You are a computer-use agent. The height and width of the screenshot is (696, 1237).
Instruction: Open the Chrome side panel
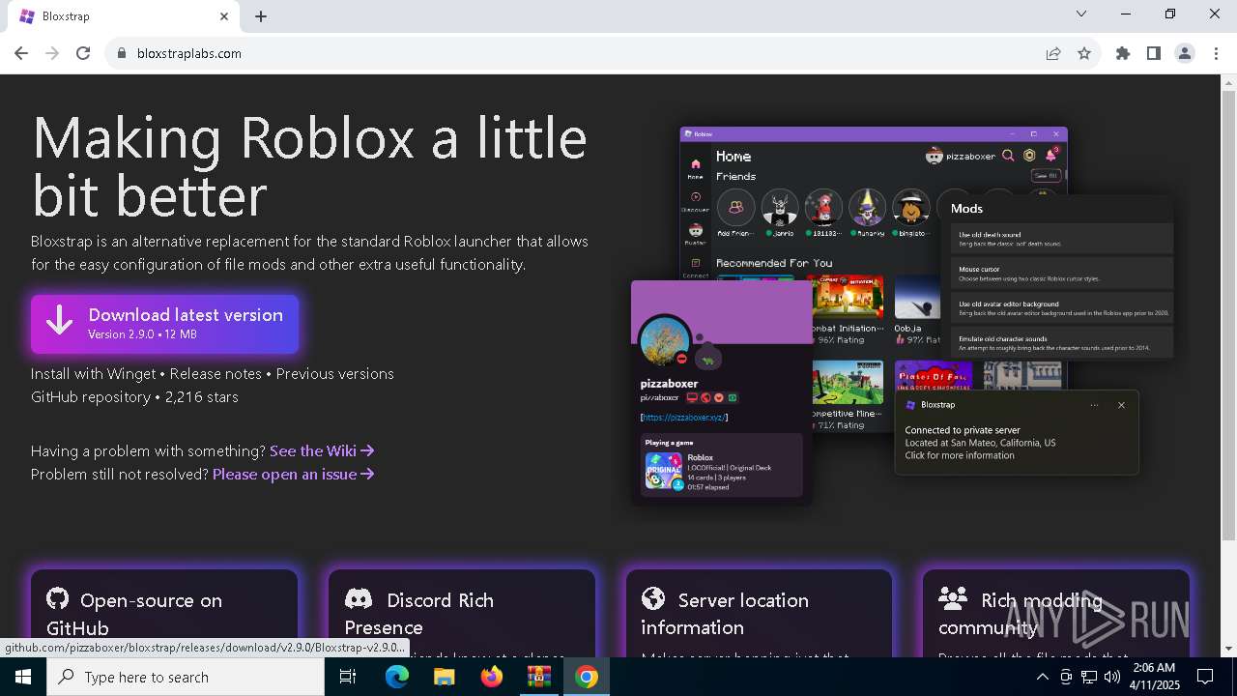1154,54
